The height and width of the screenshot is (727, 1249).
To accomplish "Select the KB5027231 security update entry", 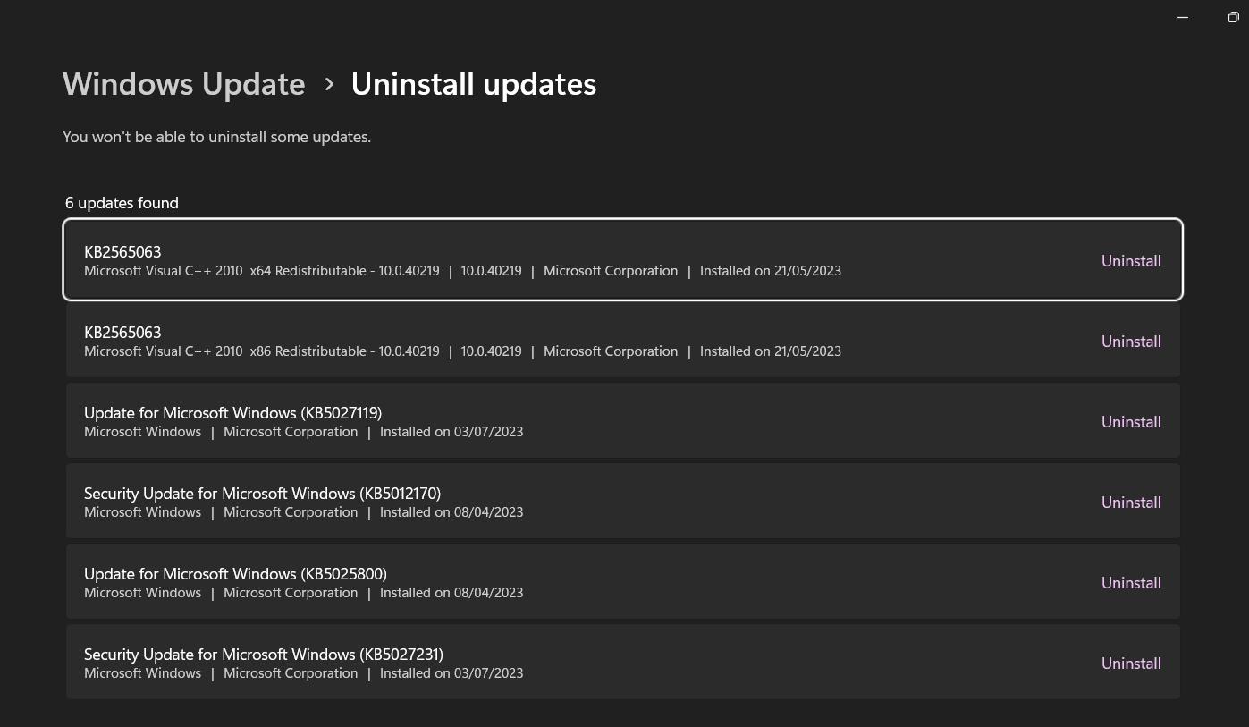I will (536, 662).
